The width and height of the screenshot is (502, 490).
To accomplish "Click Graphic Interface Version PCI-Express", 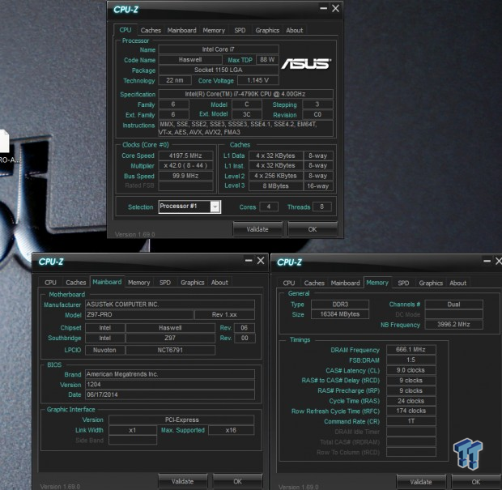I will point(181,420).
